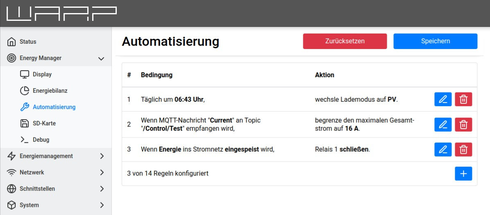Delete rule 1 using trash icon
Image resolution: width=490 pixels, height=215 pixels.
pos(463,99)
